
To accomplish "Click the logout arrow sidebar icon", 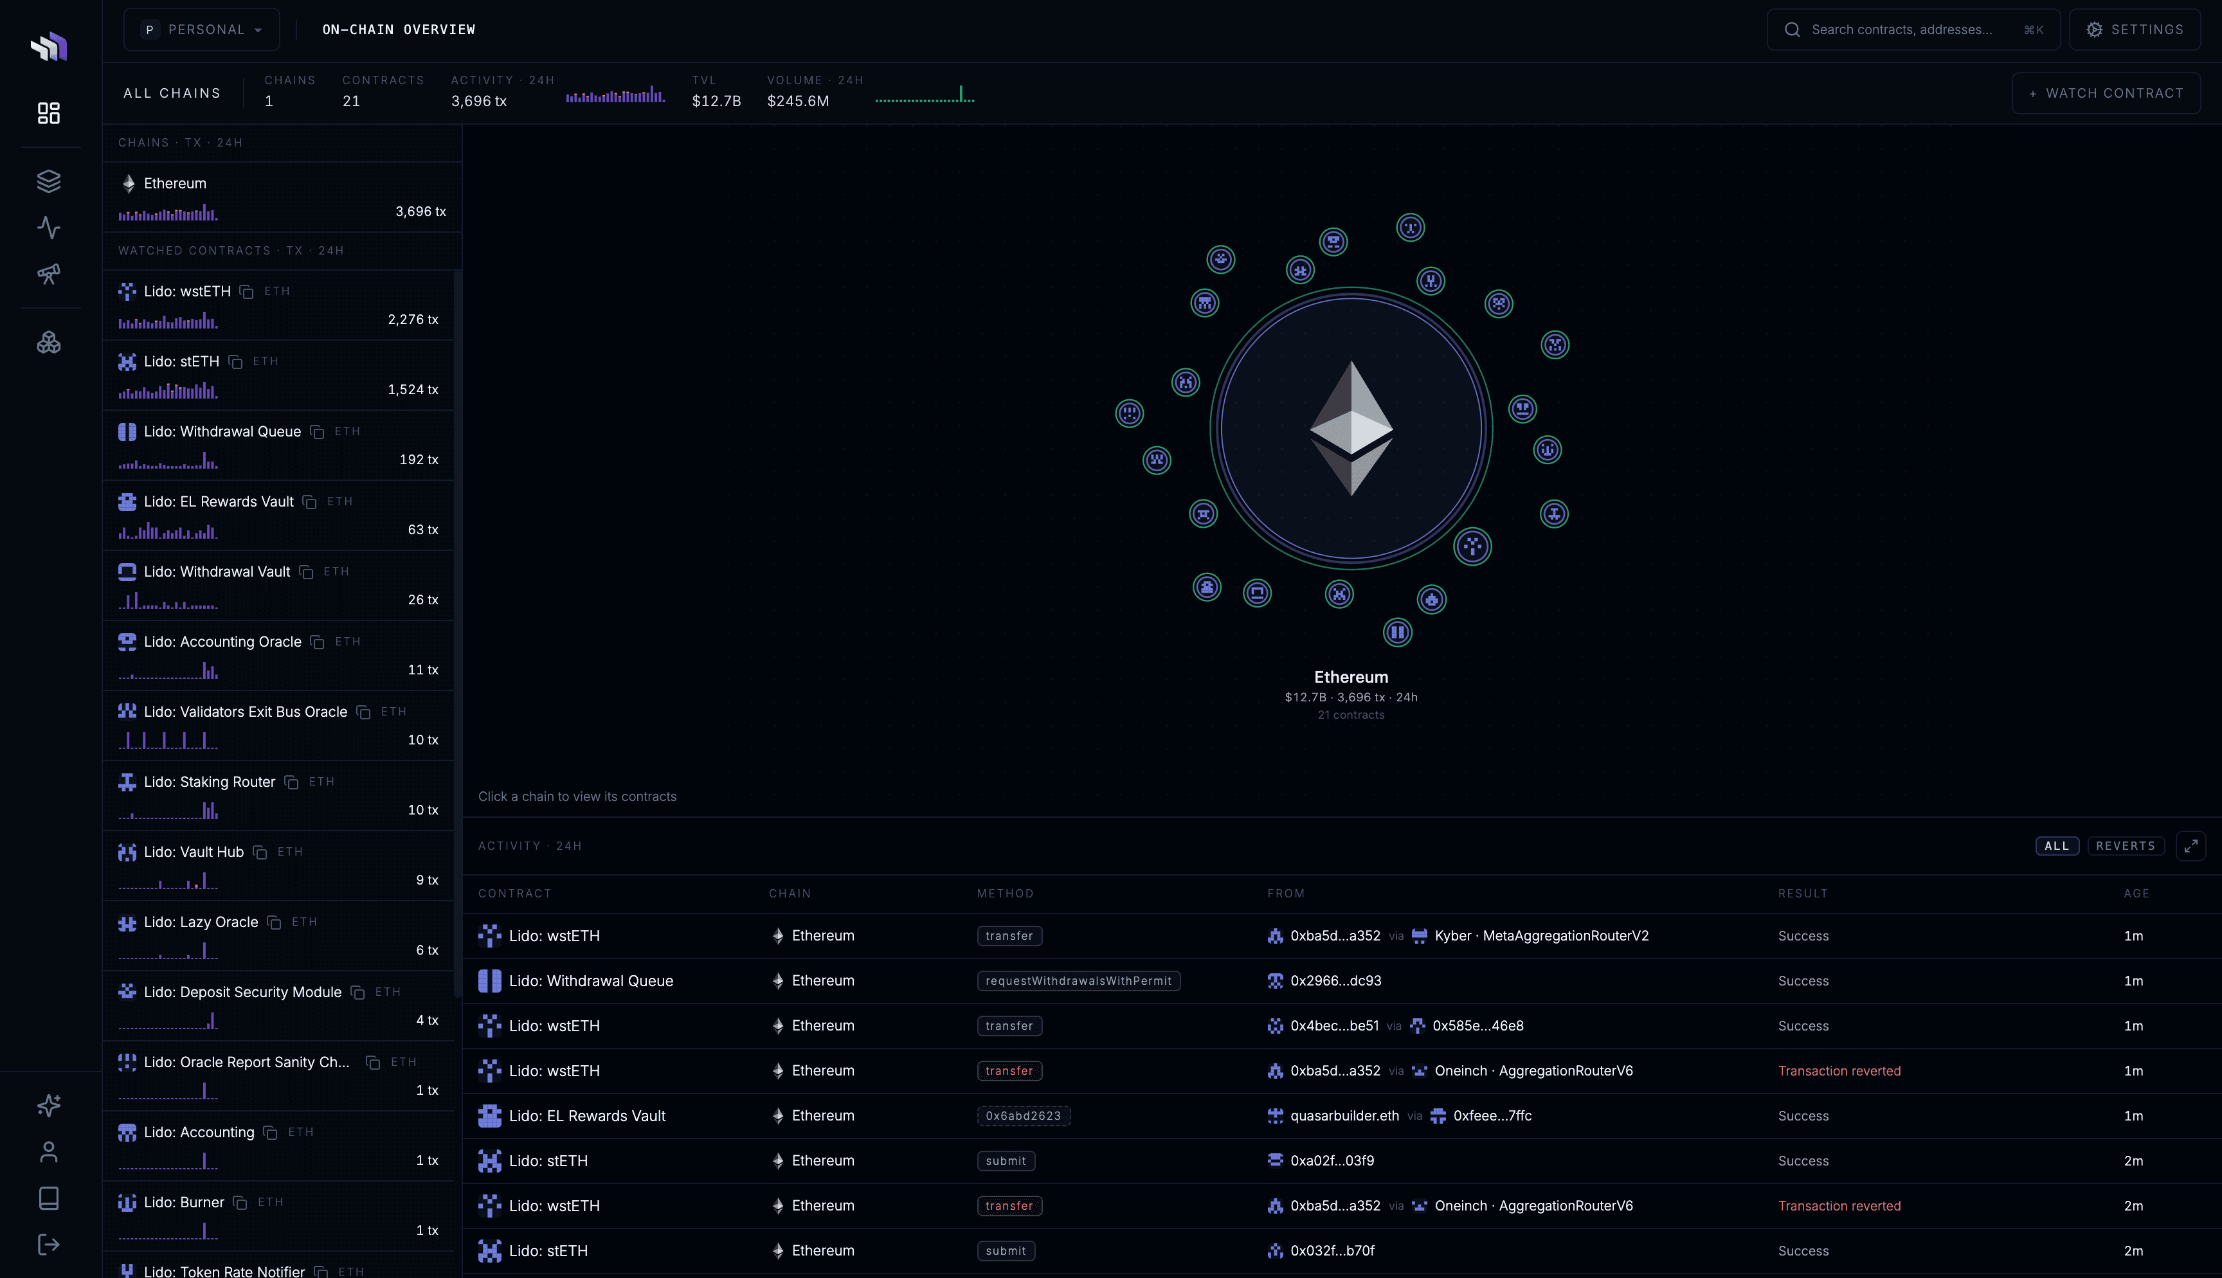I will coord(49,1245).
